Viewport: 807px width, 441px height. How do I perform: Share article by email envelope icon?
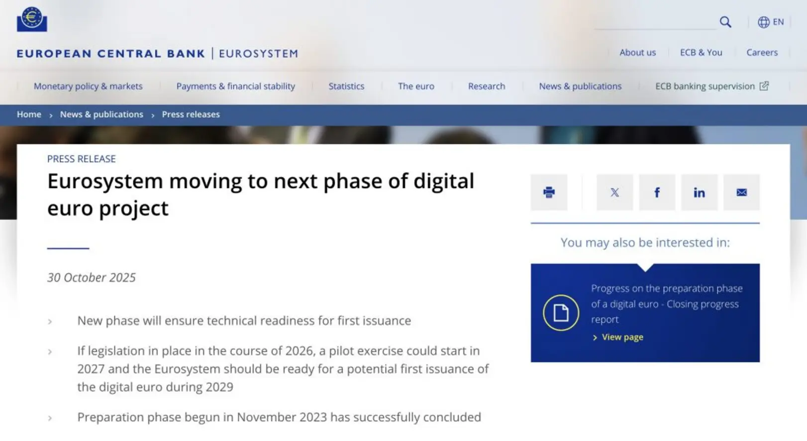tap(741, 192)
